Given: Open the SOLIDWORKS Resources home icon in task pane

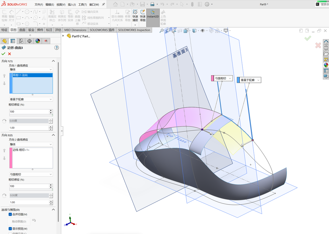Looking at the screenshot, I should (326, 42).
